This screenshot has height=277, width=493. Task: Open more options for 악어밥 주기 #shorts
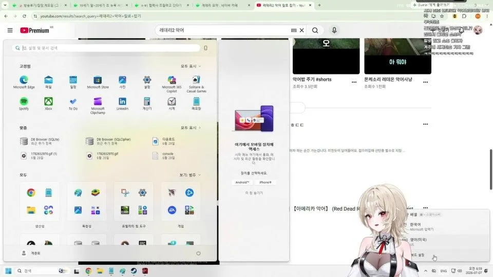pos(354,82)
